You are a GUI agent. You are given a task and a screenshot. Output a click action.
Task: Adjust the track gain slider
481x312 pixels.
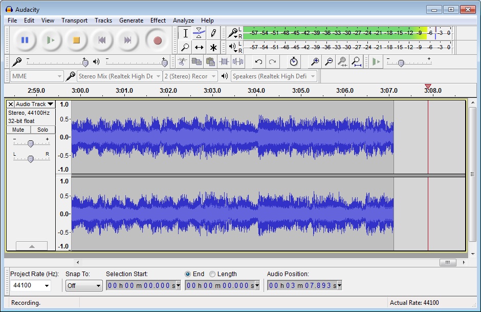[x=31, y=142]
